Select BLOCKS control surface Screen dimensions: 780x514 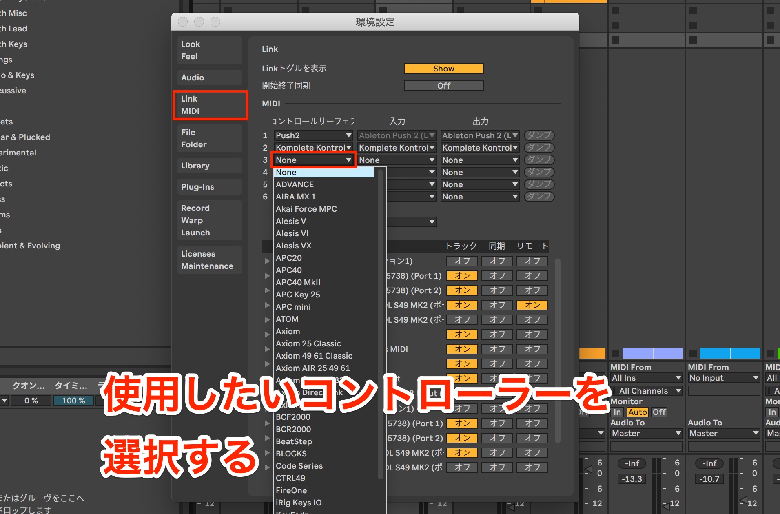pyautogui.click(x=324, y=454)
